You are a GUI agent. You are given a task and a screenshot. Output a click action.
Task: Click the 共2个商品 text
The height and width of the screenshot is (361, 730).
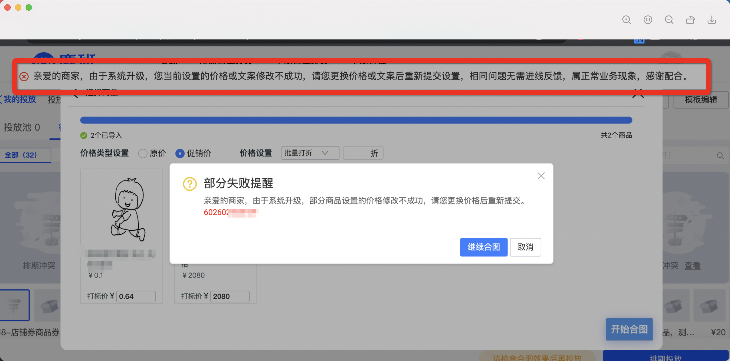[616, 135]
